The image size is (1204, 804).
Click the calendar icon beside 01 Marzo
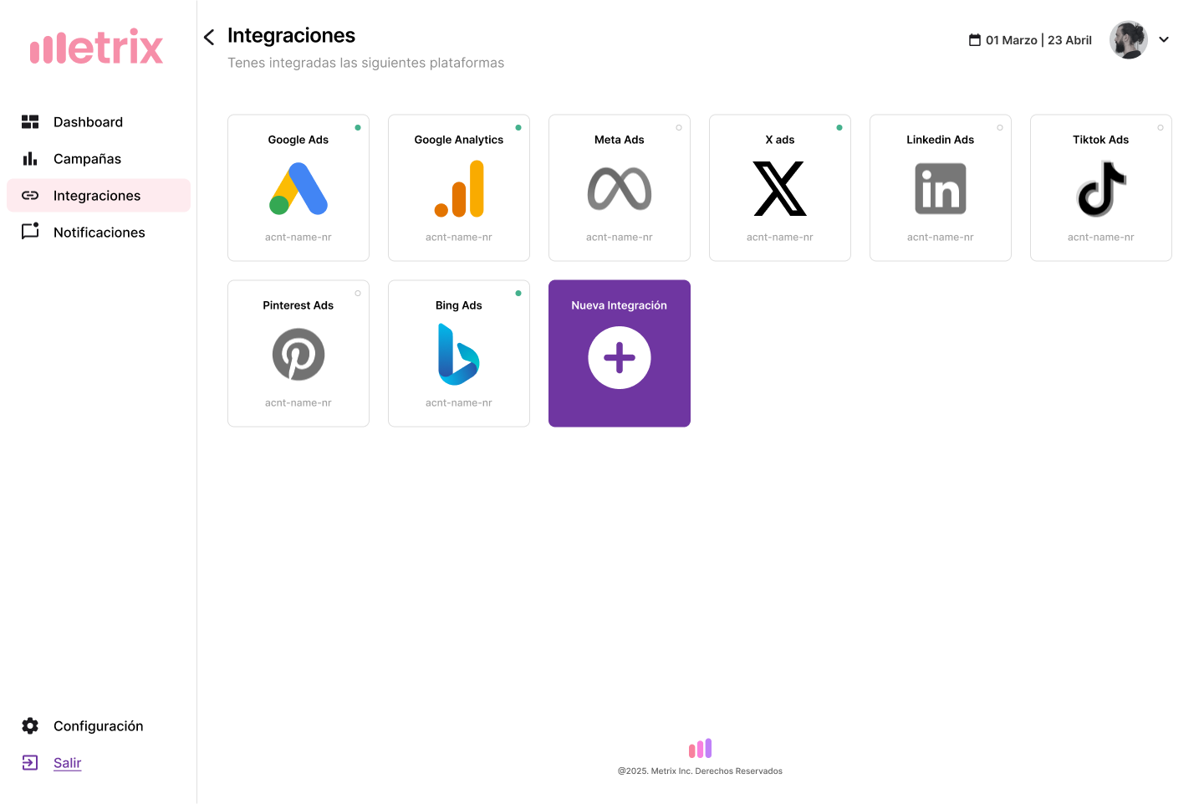[x=975, y=40]
